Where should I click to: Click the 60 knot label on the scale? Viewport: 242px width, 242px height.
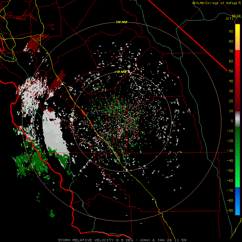231,61
